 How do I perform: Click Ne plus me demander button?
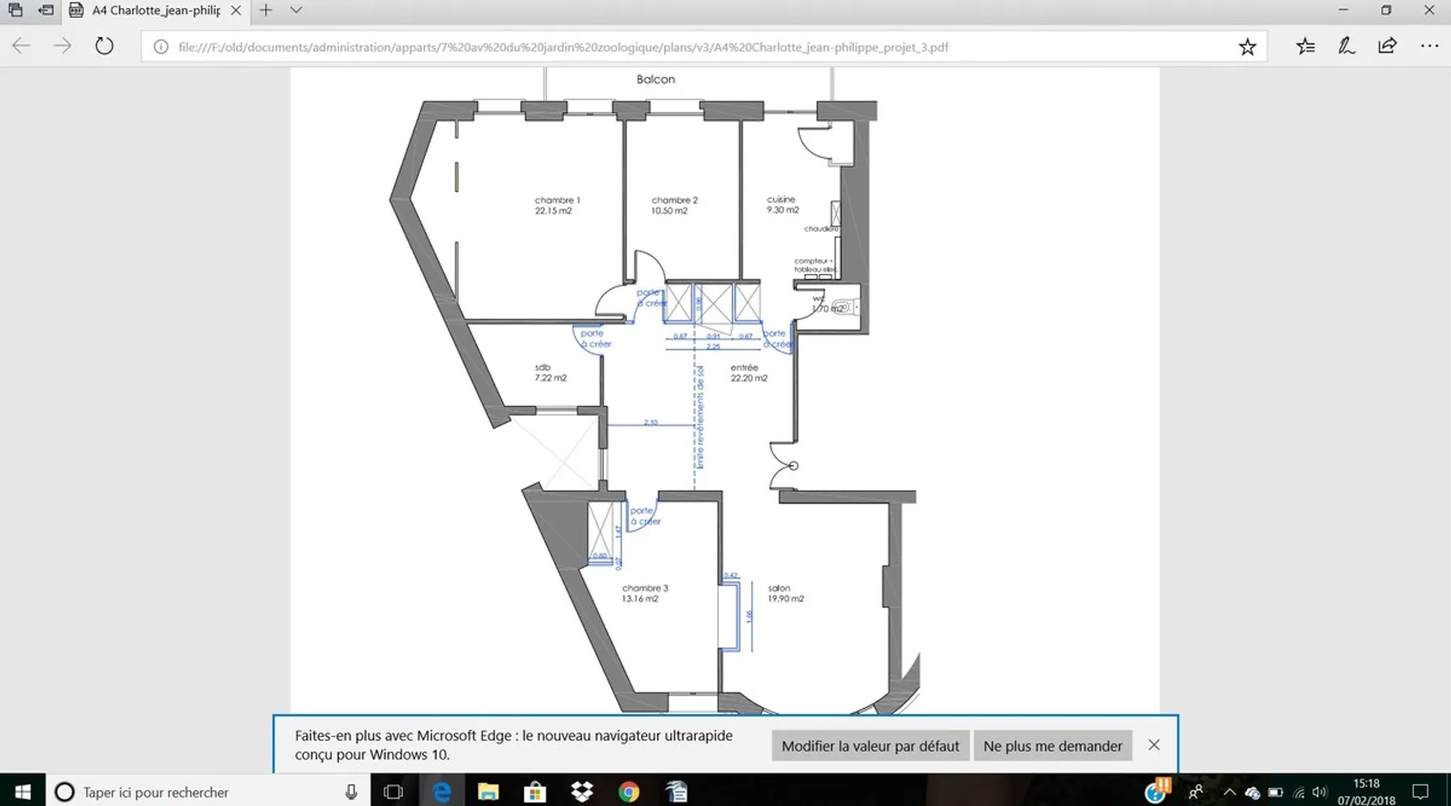1052,746
